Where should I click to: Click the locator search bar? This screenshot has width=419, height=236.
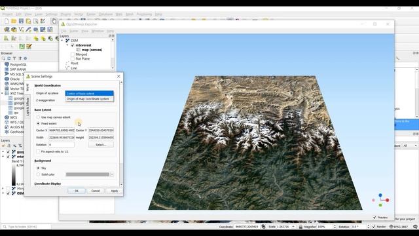(x=26, y=227)
